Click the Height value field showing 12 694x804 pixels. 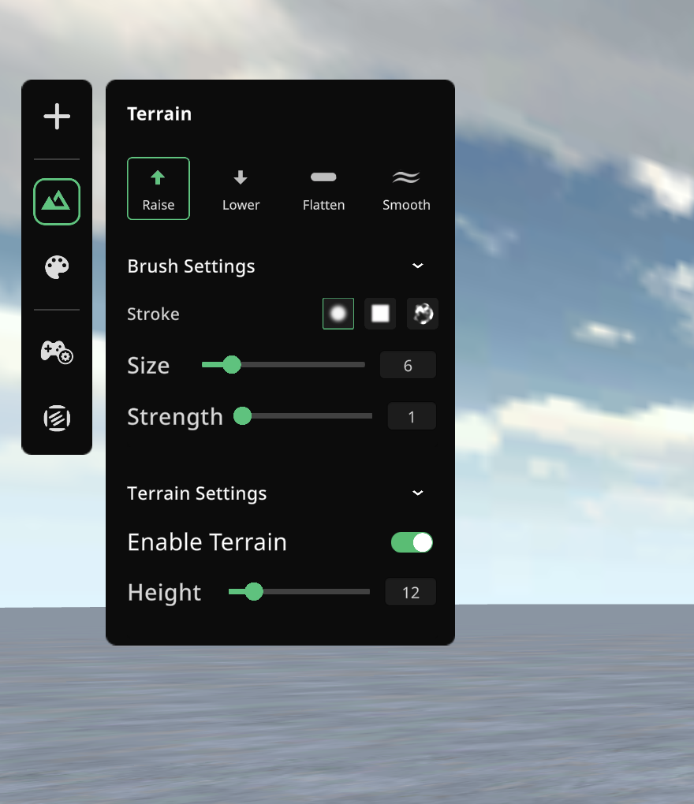pyautogui.click(x=410, y=593)
